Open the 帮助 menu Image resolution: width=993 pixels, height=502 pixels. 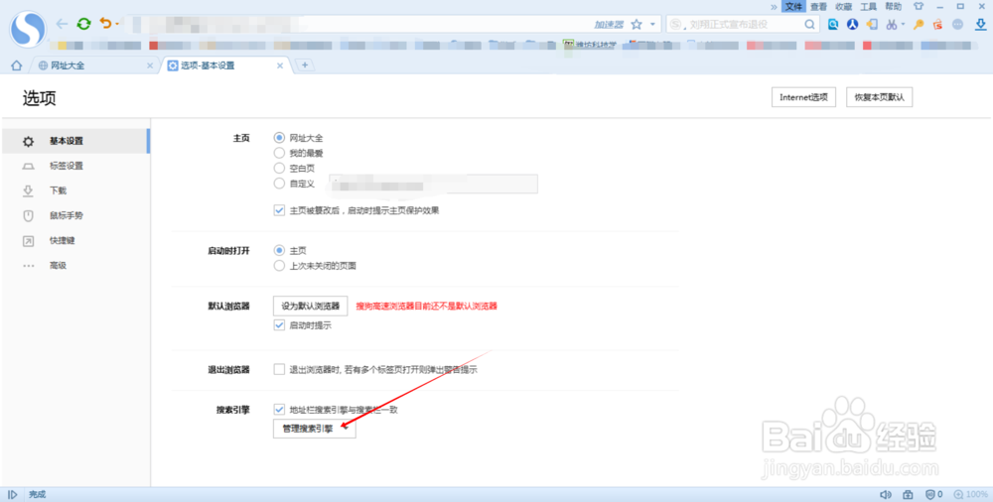pos(893,6)
